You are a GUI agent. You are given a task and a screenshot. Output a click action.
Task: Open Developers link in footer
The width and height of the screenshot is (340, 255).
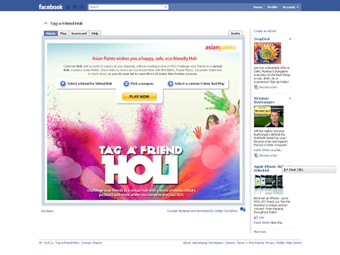[216, 243]
